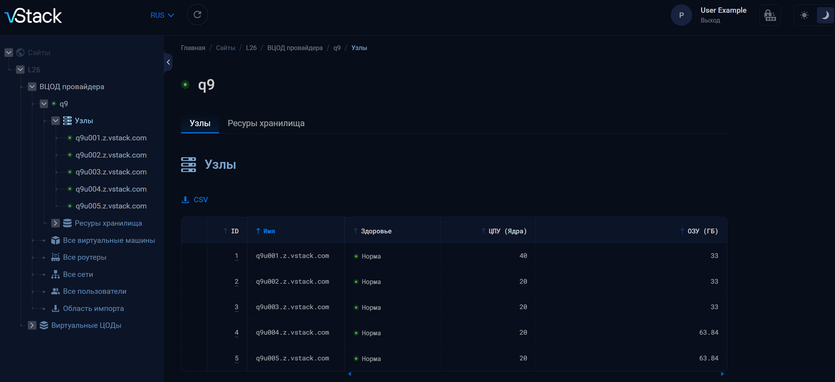Click the refresh button in header
Screen dimensions: 835x382
197,15
